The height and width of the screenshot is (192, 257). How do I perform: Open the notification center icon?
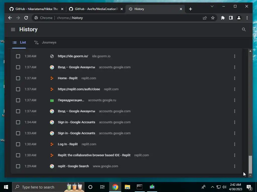point(249,187)
